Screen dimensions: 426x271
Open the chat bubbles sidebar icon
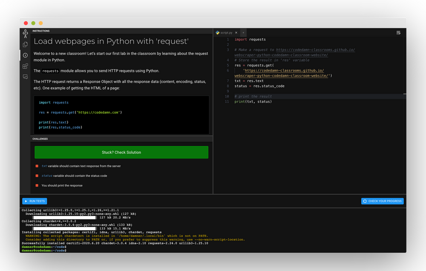(25, 77)
